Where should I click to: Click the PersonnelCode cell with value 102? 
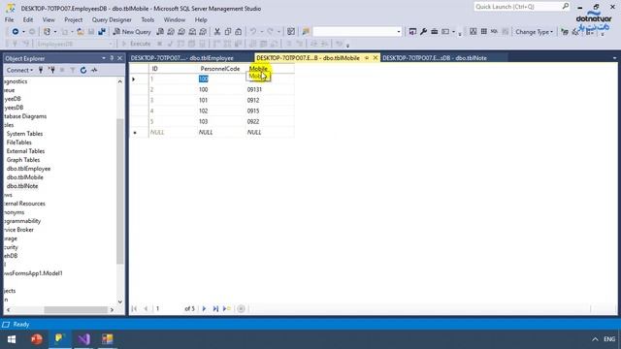221,111
